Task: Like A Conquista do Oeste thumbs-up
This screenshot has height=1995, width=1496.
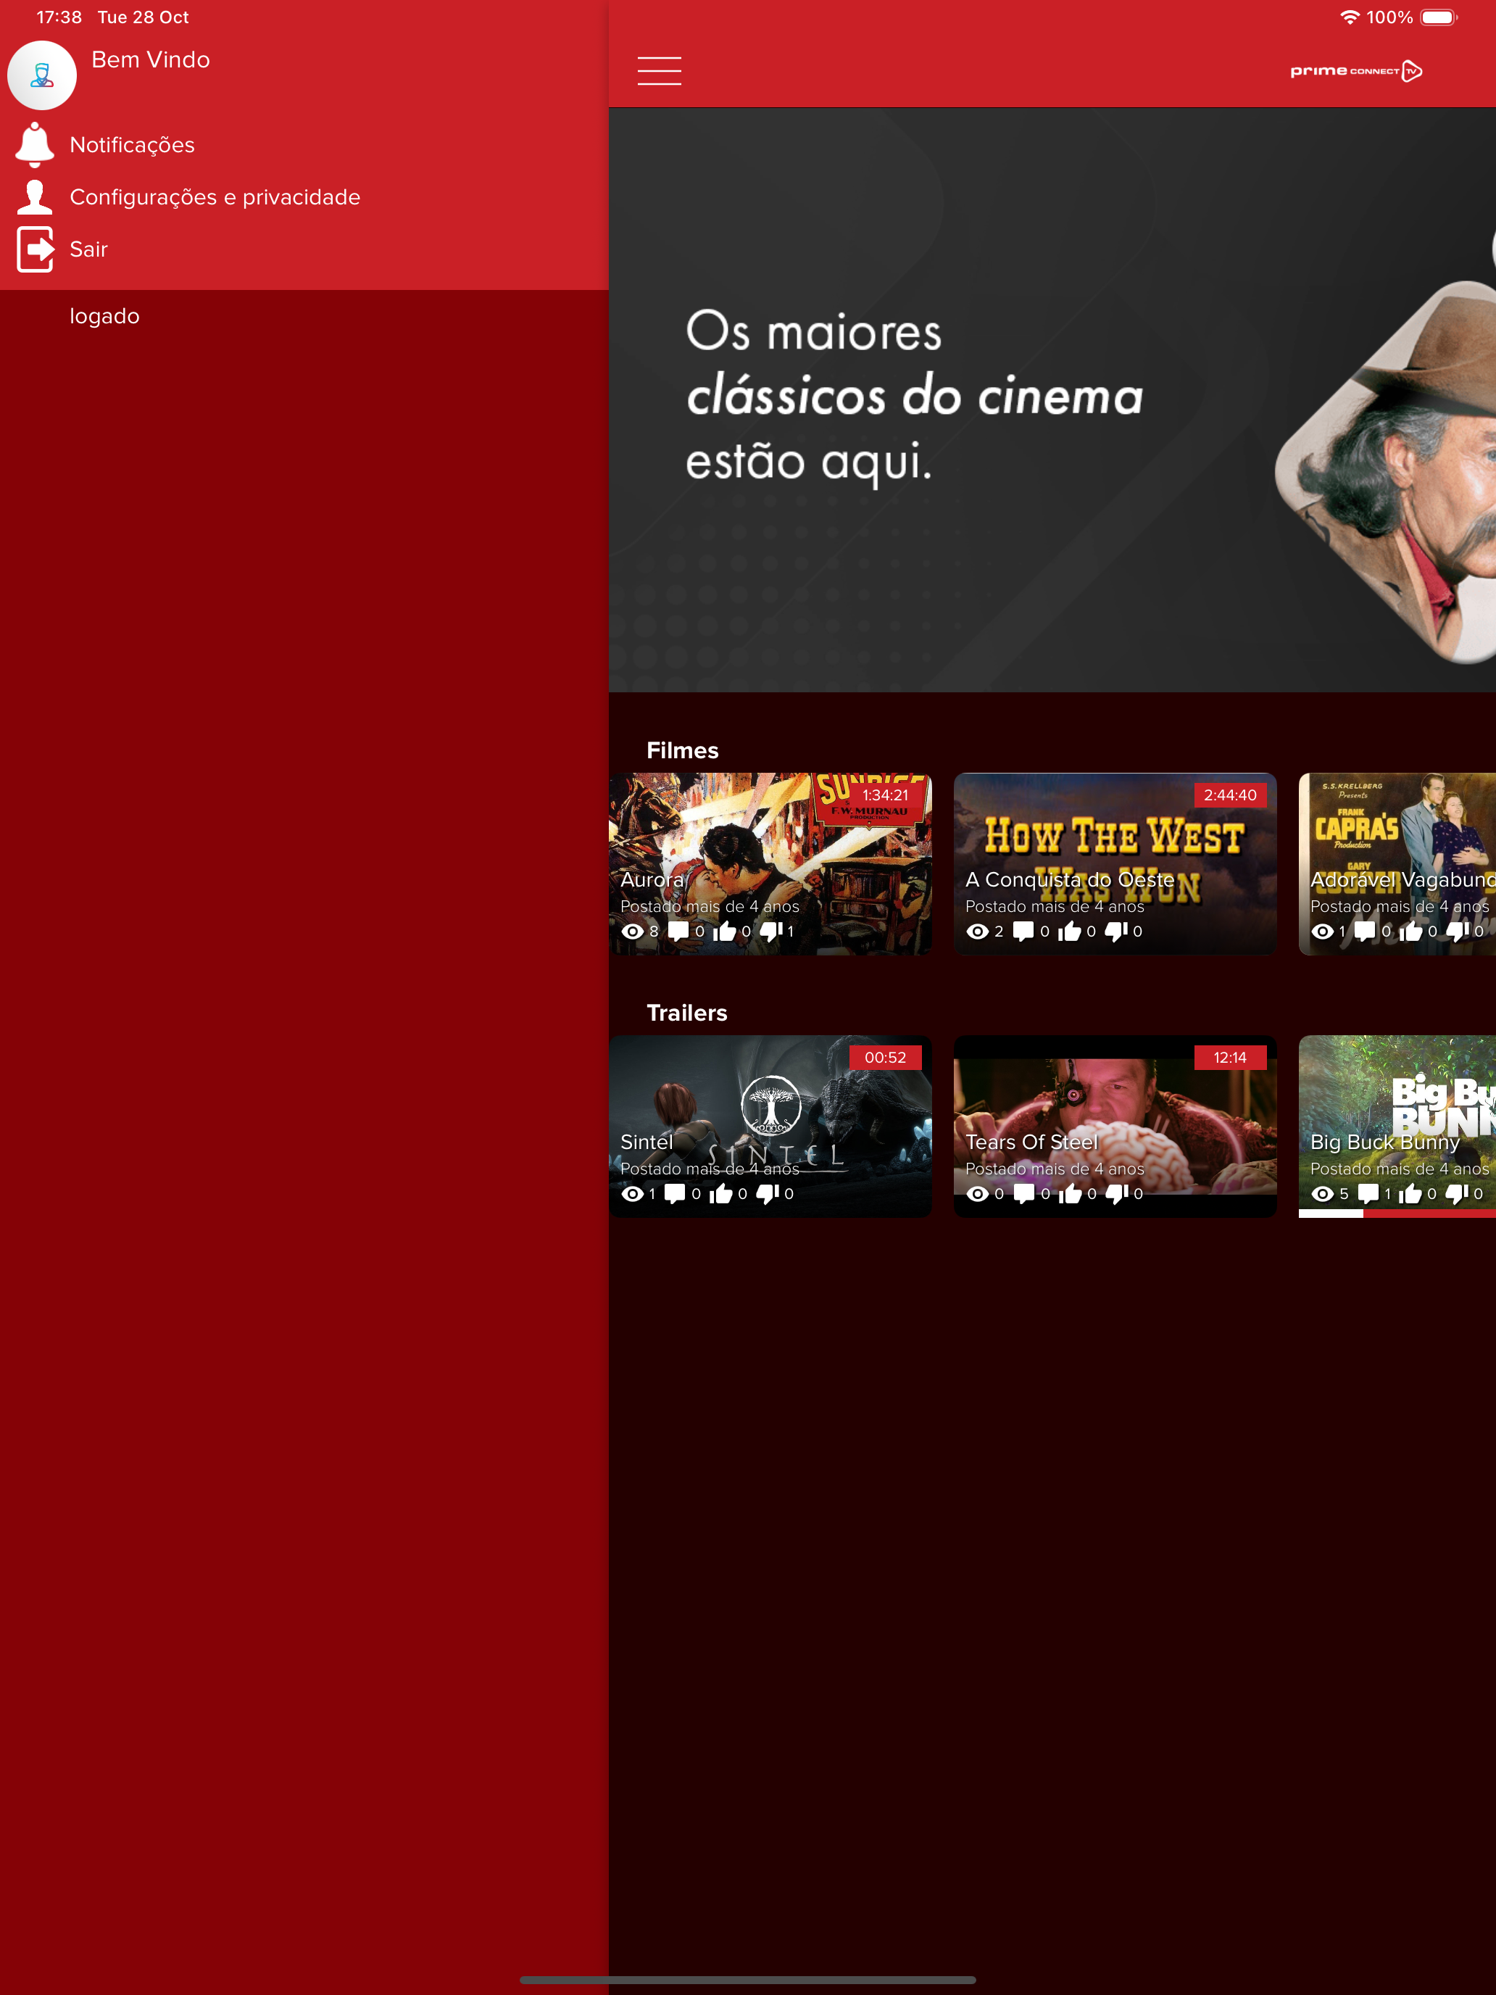Action: point(1070,932)
